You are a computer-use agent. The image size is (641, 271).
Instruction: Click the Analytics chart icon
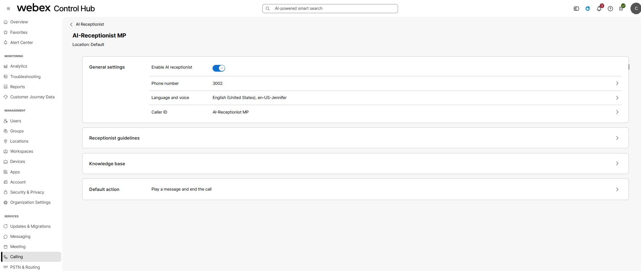pyautogui.click(x=5, y=66)
